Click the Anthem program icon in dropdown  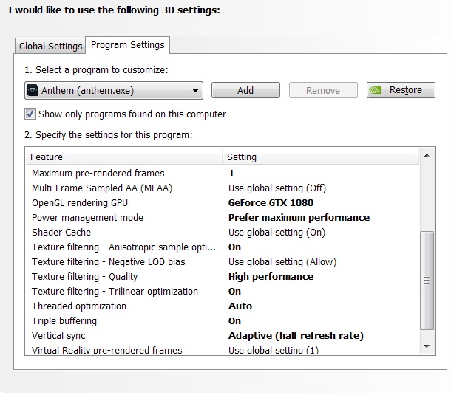(33, 90)
